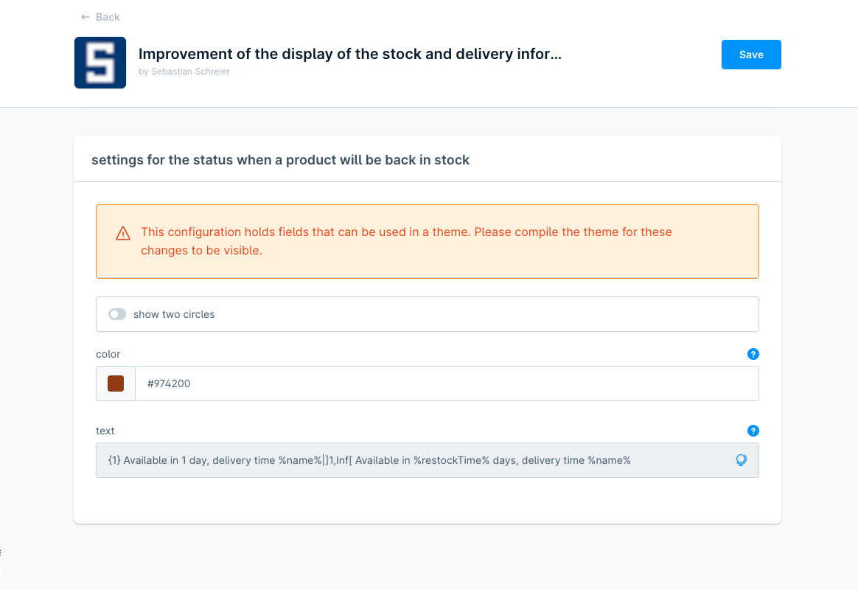Click the "show two circles" label
This screenshot has height=590, width=858.
click(x=174, y=314)
